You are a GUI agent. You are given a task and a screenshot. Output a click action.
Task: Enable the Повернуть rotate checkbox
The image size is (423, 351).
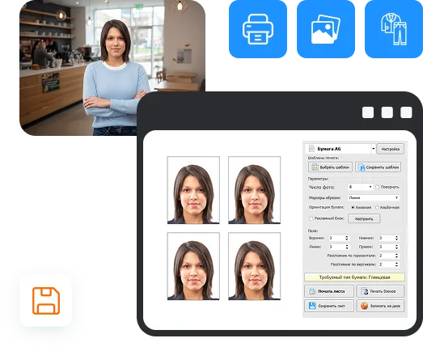click(378, 187)
